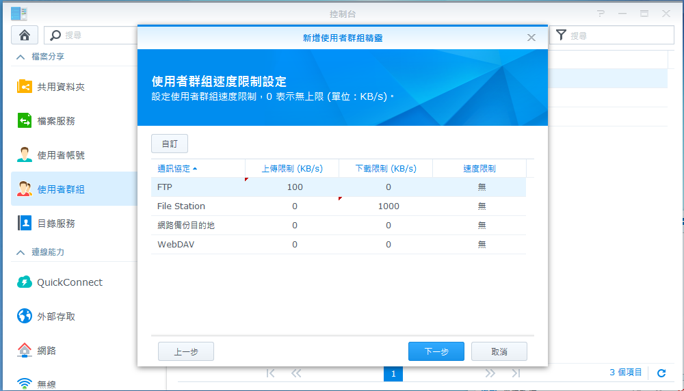The image size is (684, 391).
Task: Open help question mark in title bar
Action: tap(601, 14)
